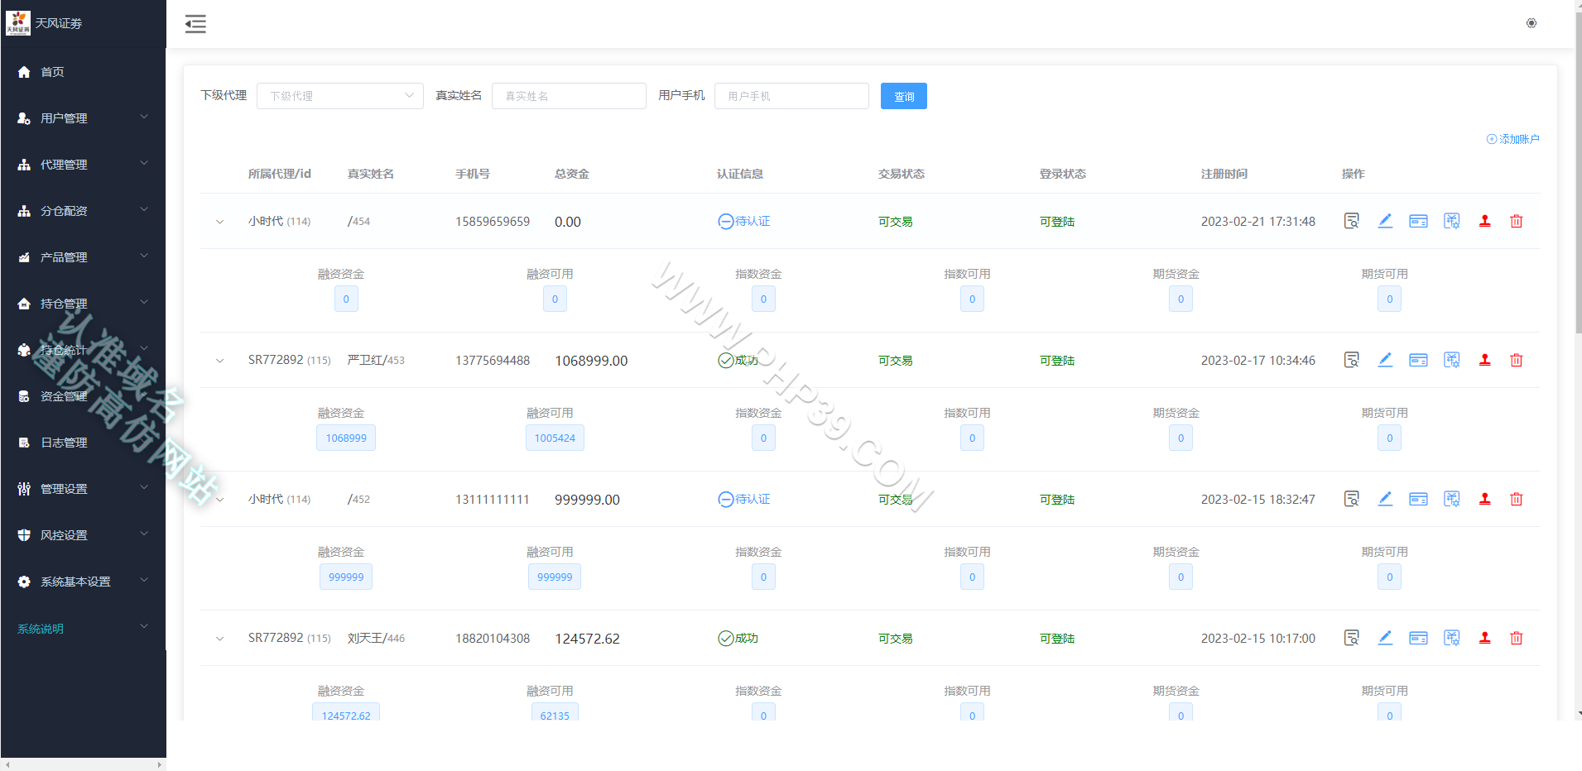Expand 用户管理 sidebar menu

click(83, 118)
